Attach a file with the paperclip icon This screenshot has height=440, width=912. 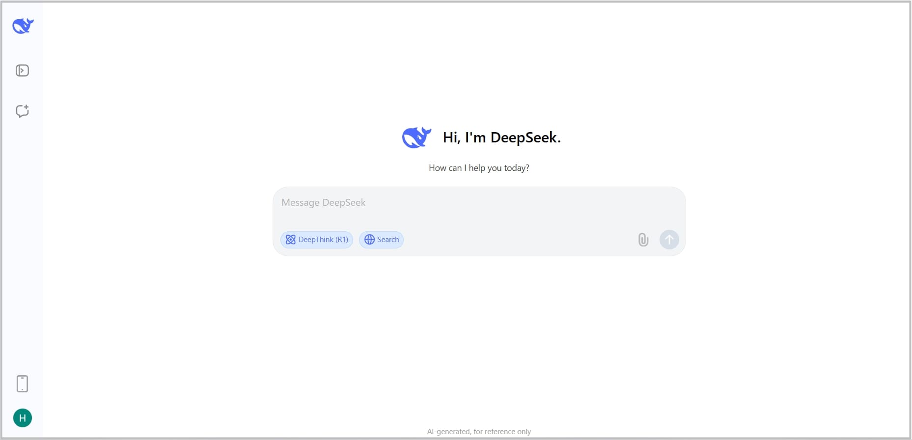tap(643, 240)
